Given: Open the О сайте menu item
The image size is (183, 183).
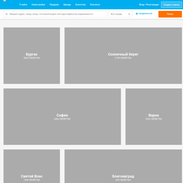Looking at the screenshot, I should (x=23, y=5).
